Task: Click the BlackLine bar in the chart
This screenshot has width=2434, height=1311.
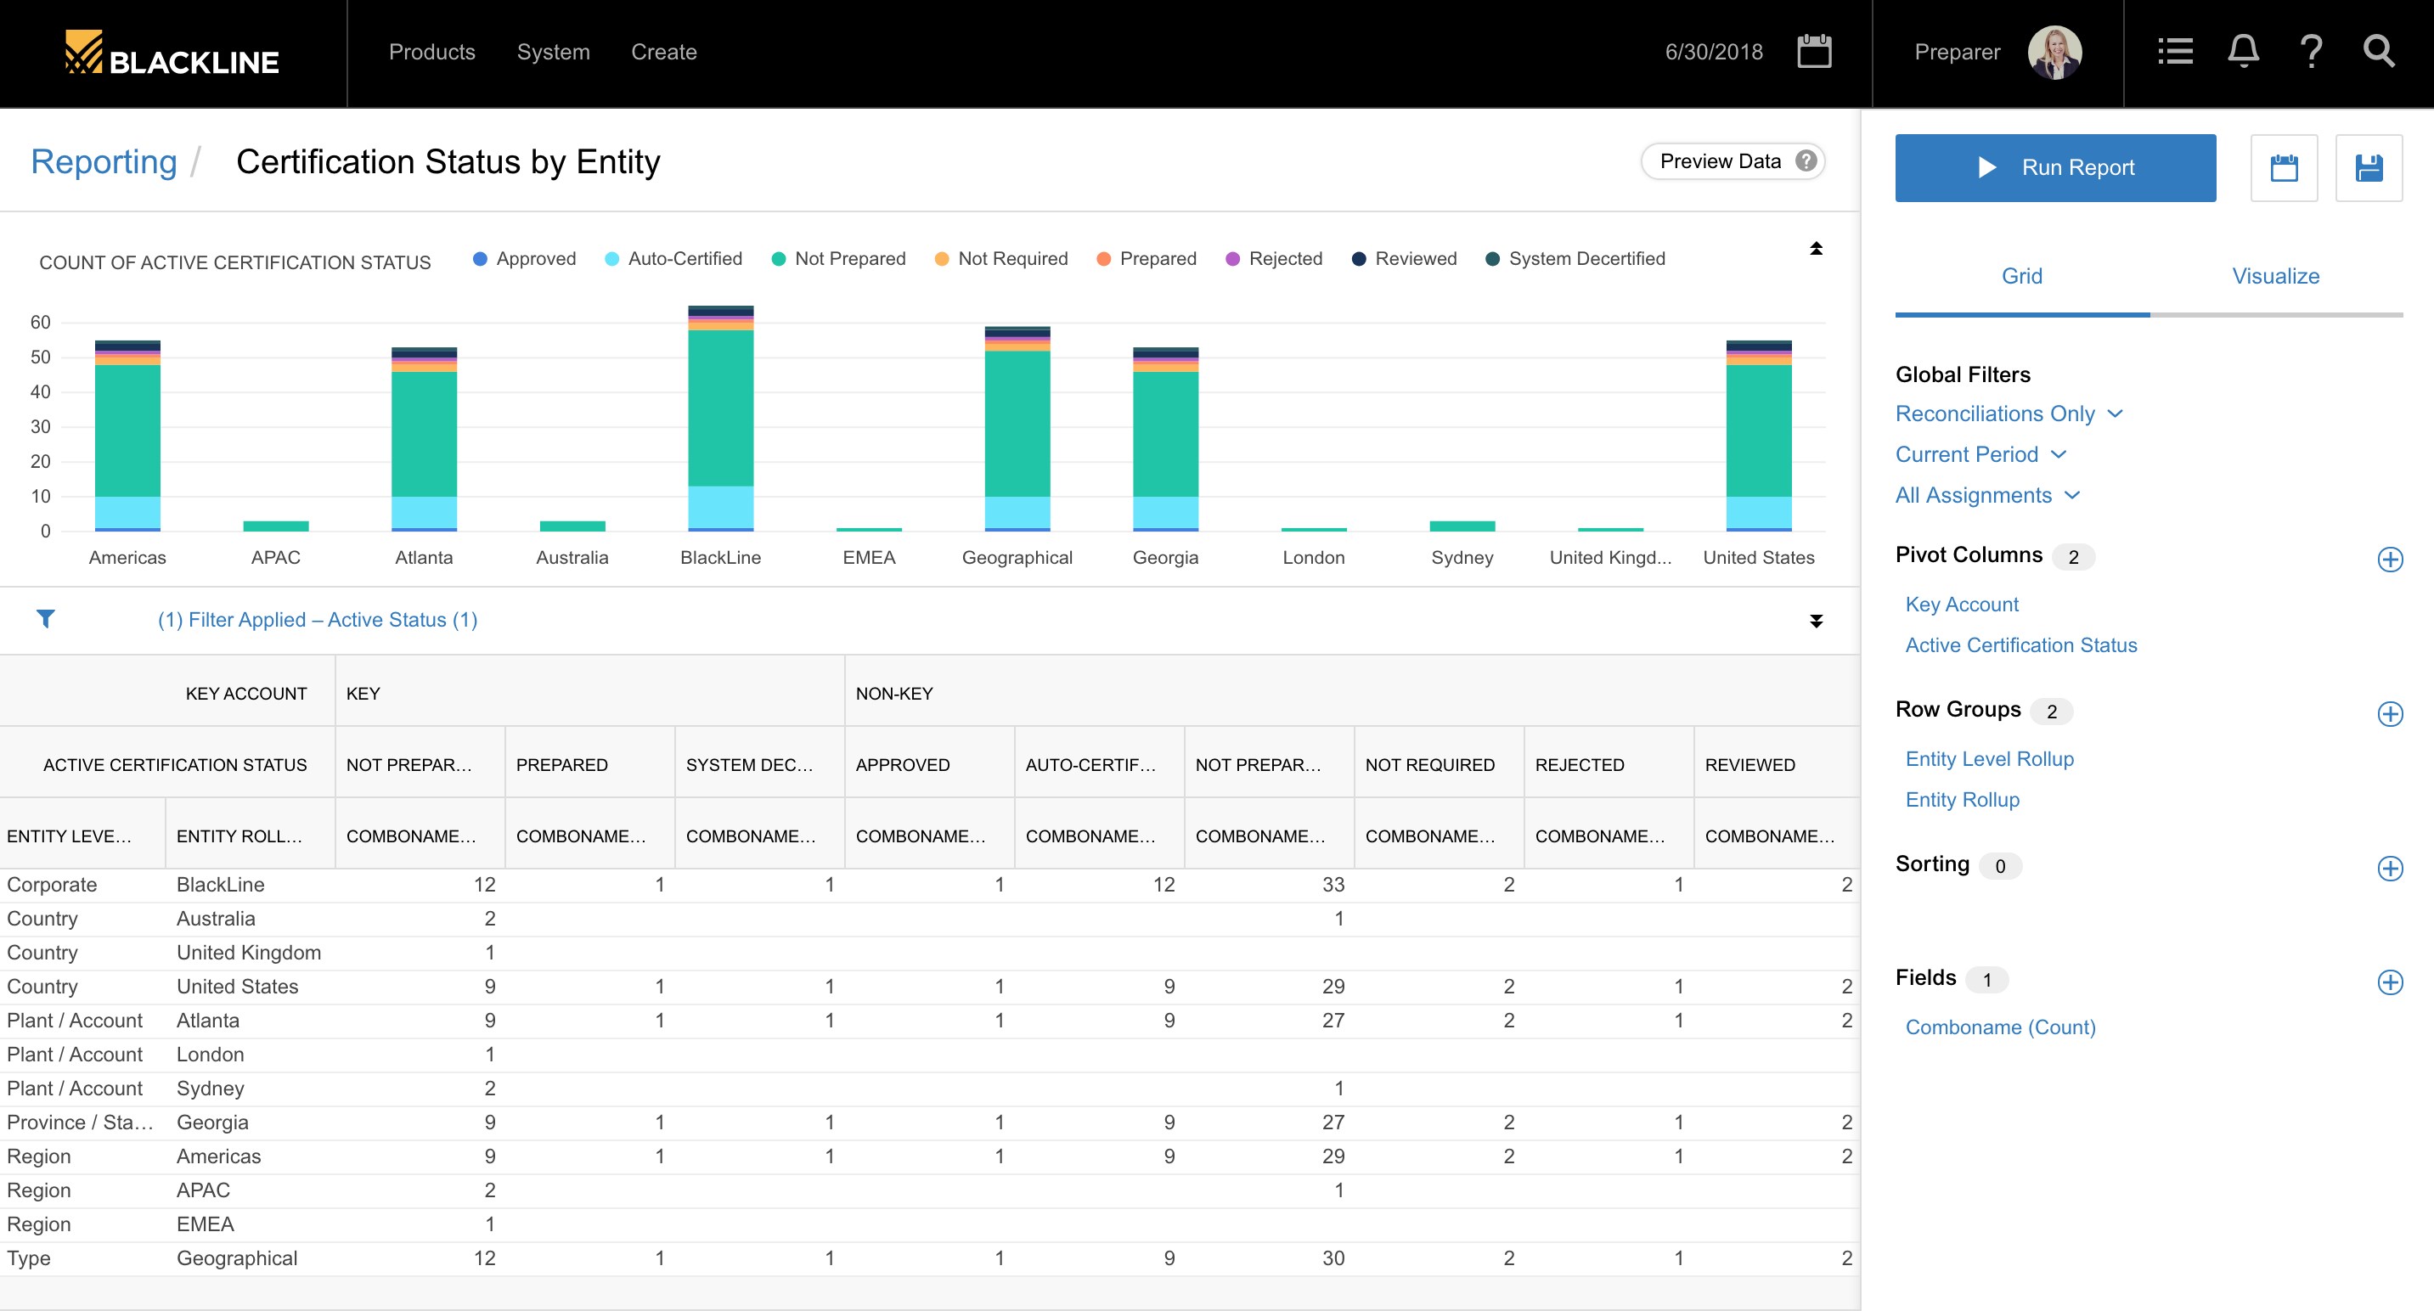Action: click(x=720, y=419)
